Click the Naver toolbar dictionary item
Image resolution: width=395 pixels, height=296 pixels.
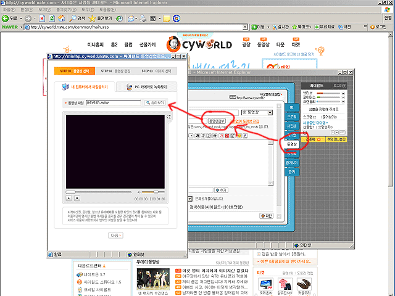click(344, 27)
